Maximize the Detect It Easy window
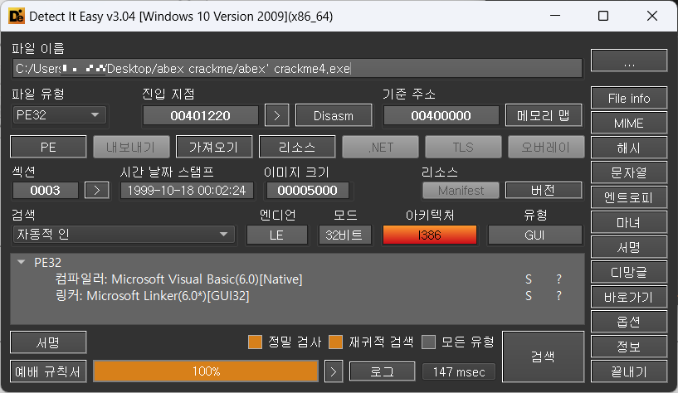678x393 pixels. coord(603,16)
